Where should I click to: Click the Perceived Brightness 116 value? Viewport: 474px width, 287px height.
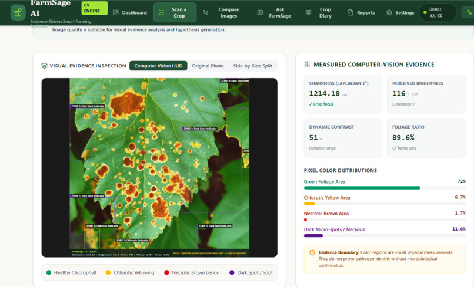click(399, 93)
